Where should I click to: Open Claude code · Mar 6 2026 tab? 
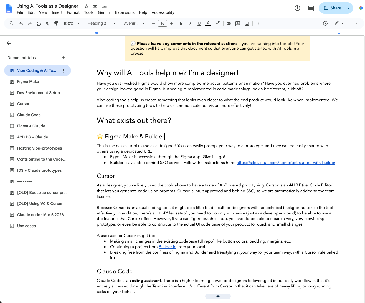click(37, 215)
